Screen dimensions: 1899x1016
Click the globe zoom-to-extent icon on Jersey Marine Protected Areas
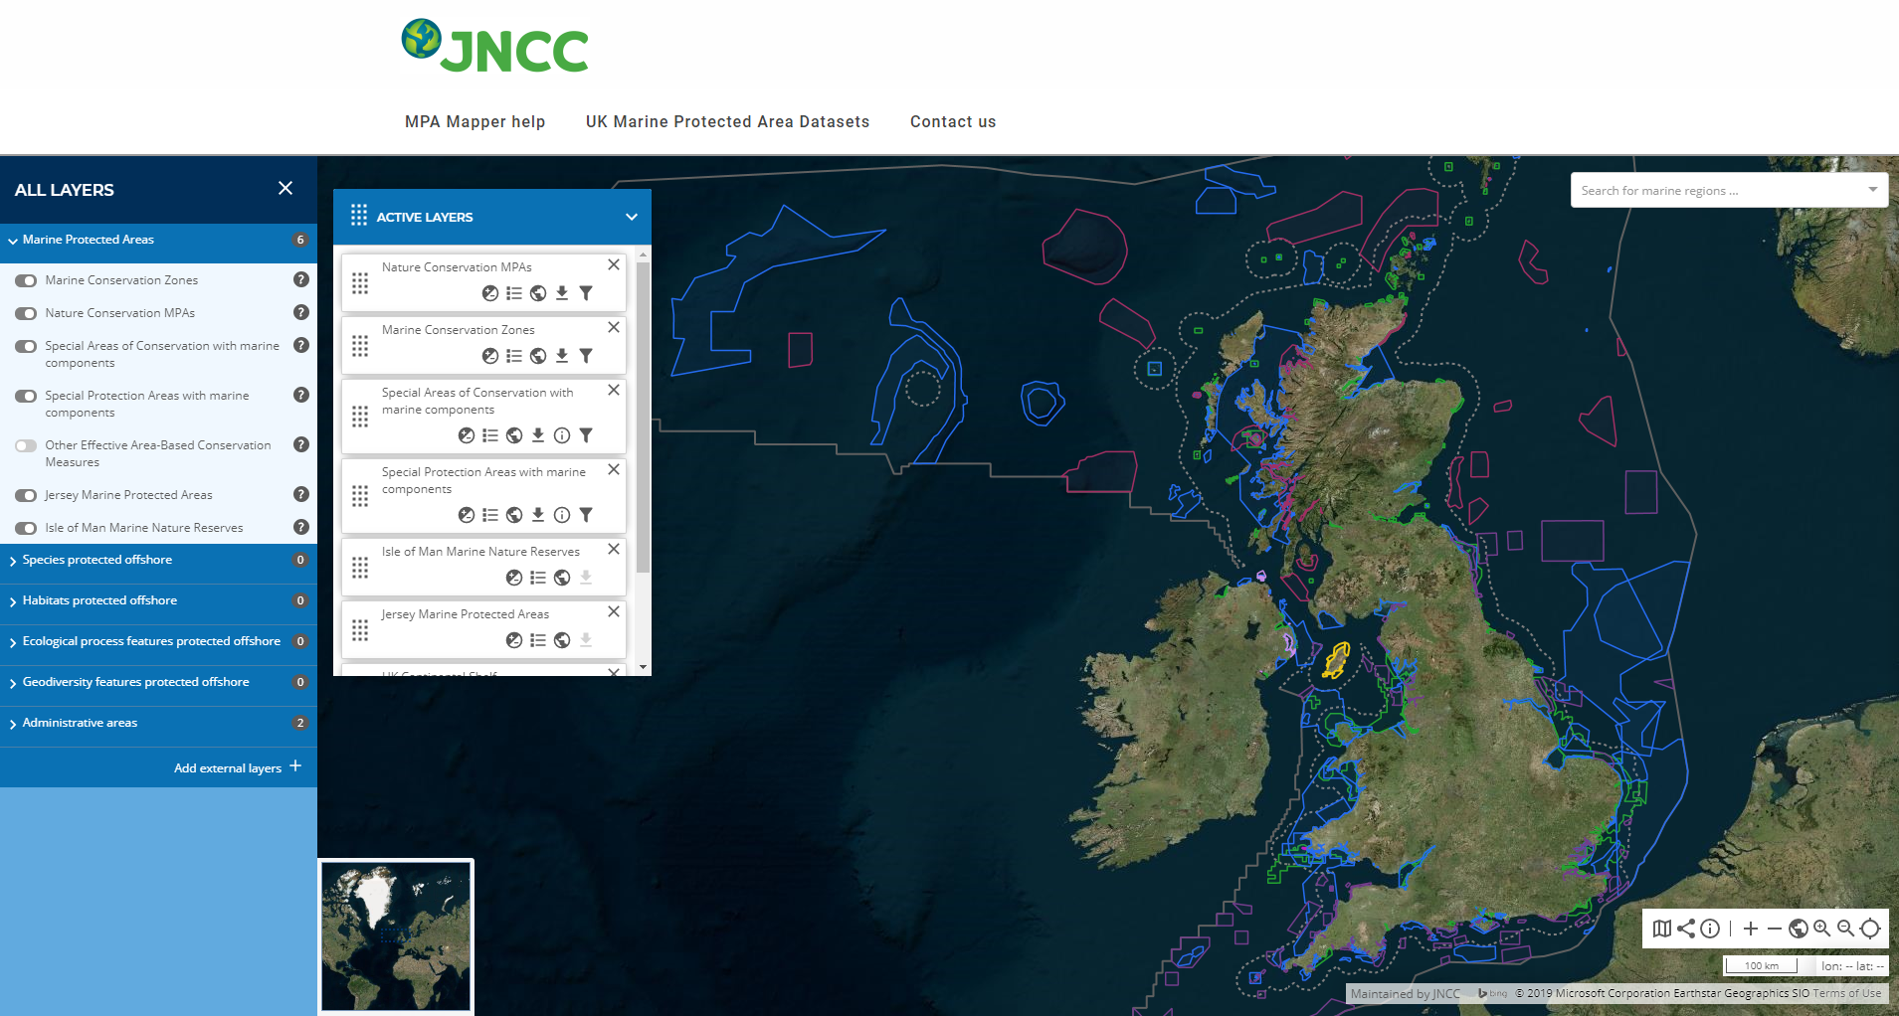point(562,640)
